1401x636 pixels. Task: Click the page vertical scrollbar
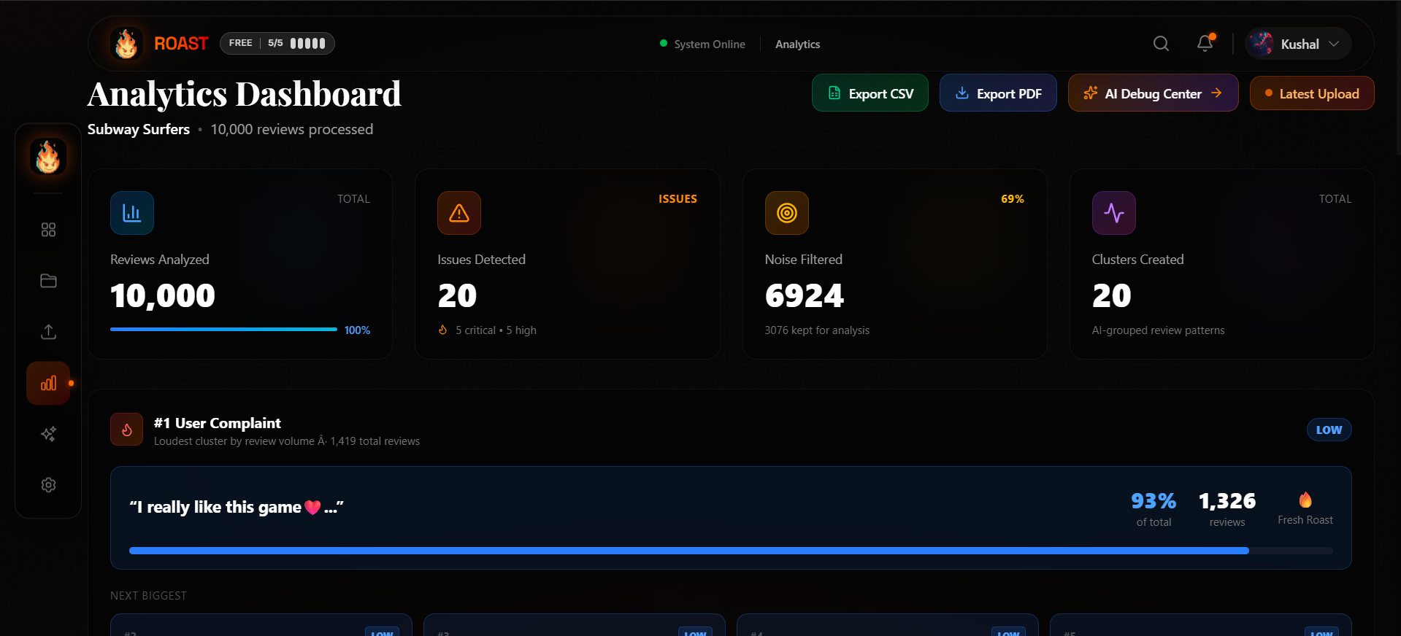point(1397,77)
